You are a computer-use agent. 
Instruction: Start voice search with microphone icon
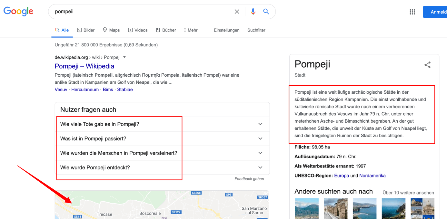[x=253, y=12]
